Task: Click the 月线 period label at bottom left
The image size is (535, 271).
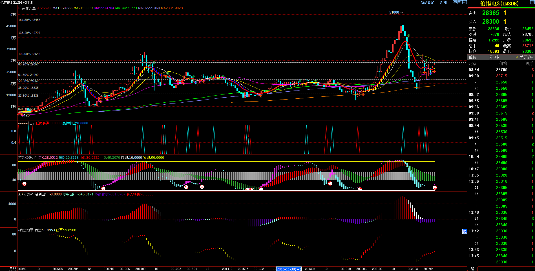Action: 13,269
